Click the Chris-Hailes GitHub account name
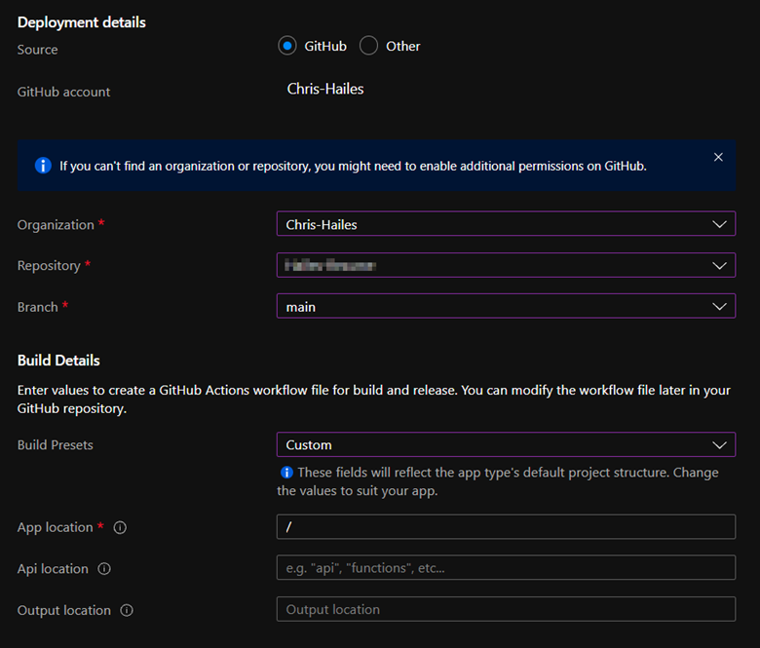Image resolution: width=760 pixels, height=648 pixels. pos(325,89)
